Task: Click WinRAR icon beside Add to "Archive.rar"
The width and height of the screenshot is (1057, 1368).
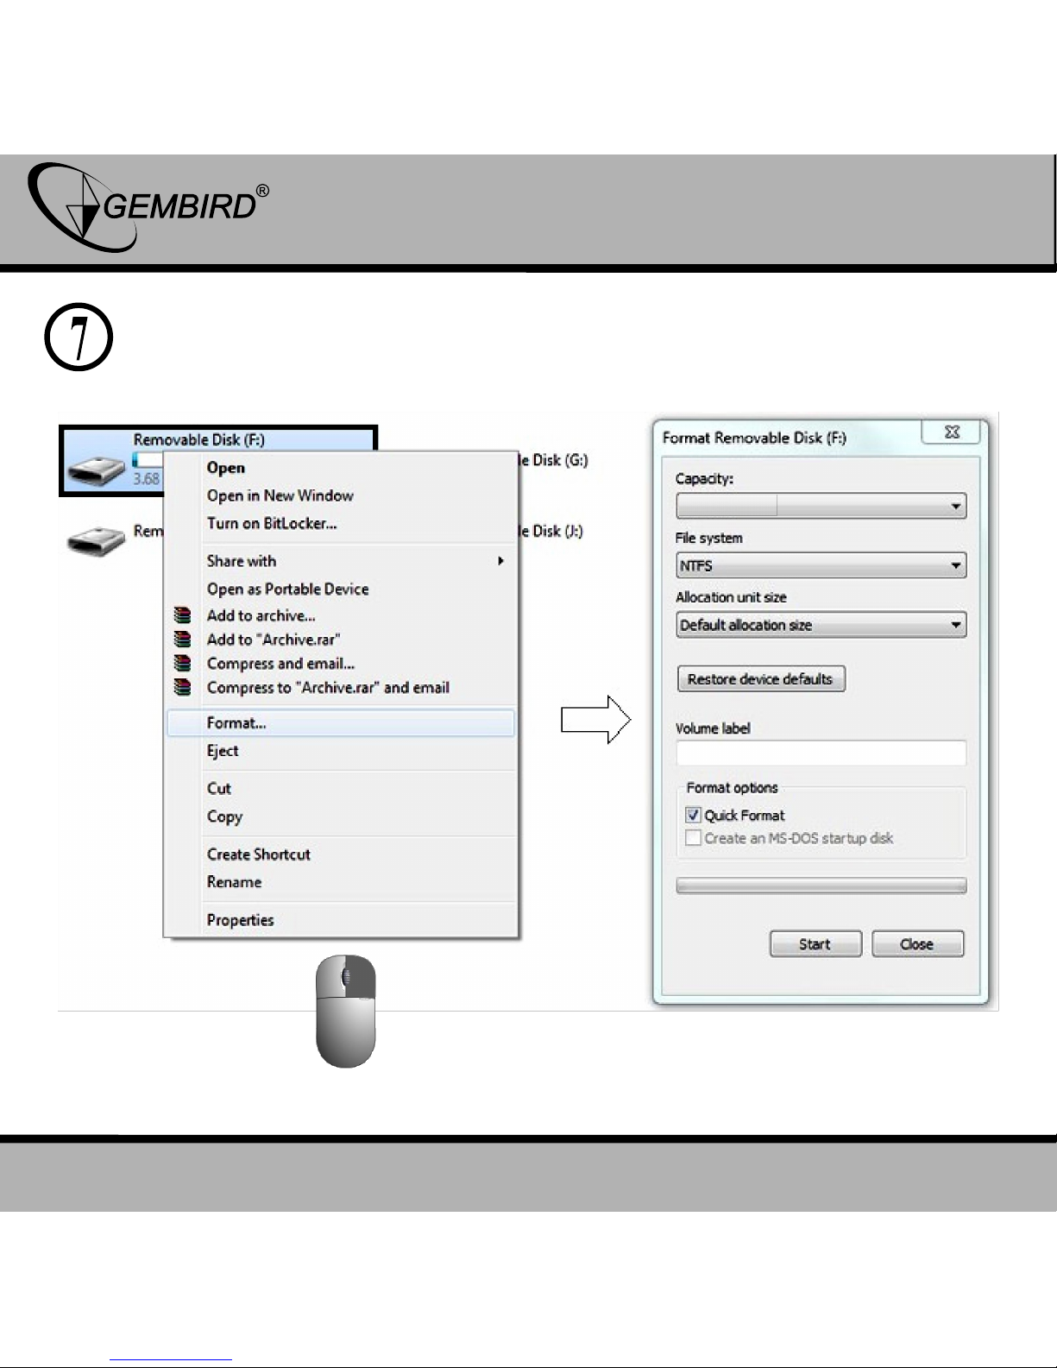Action: pos(181,640)
